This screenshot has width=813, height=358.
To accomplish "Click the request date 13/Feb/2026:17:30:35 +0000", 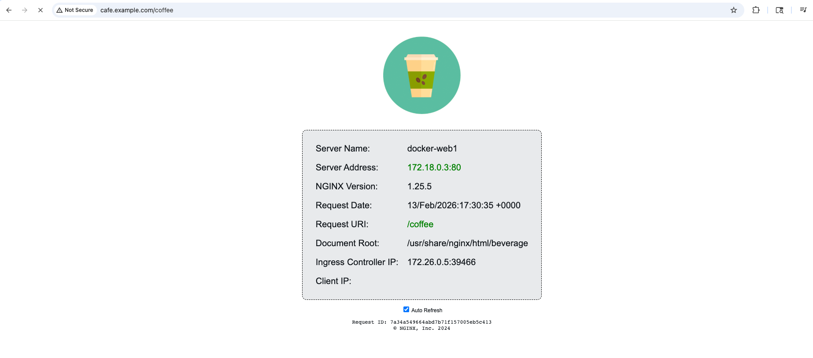I will pos(464,205).
